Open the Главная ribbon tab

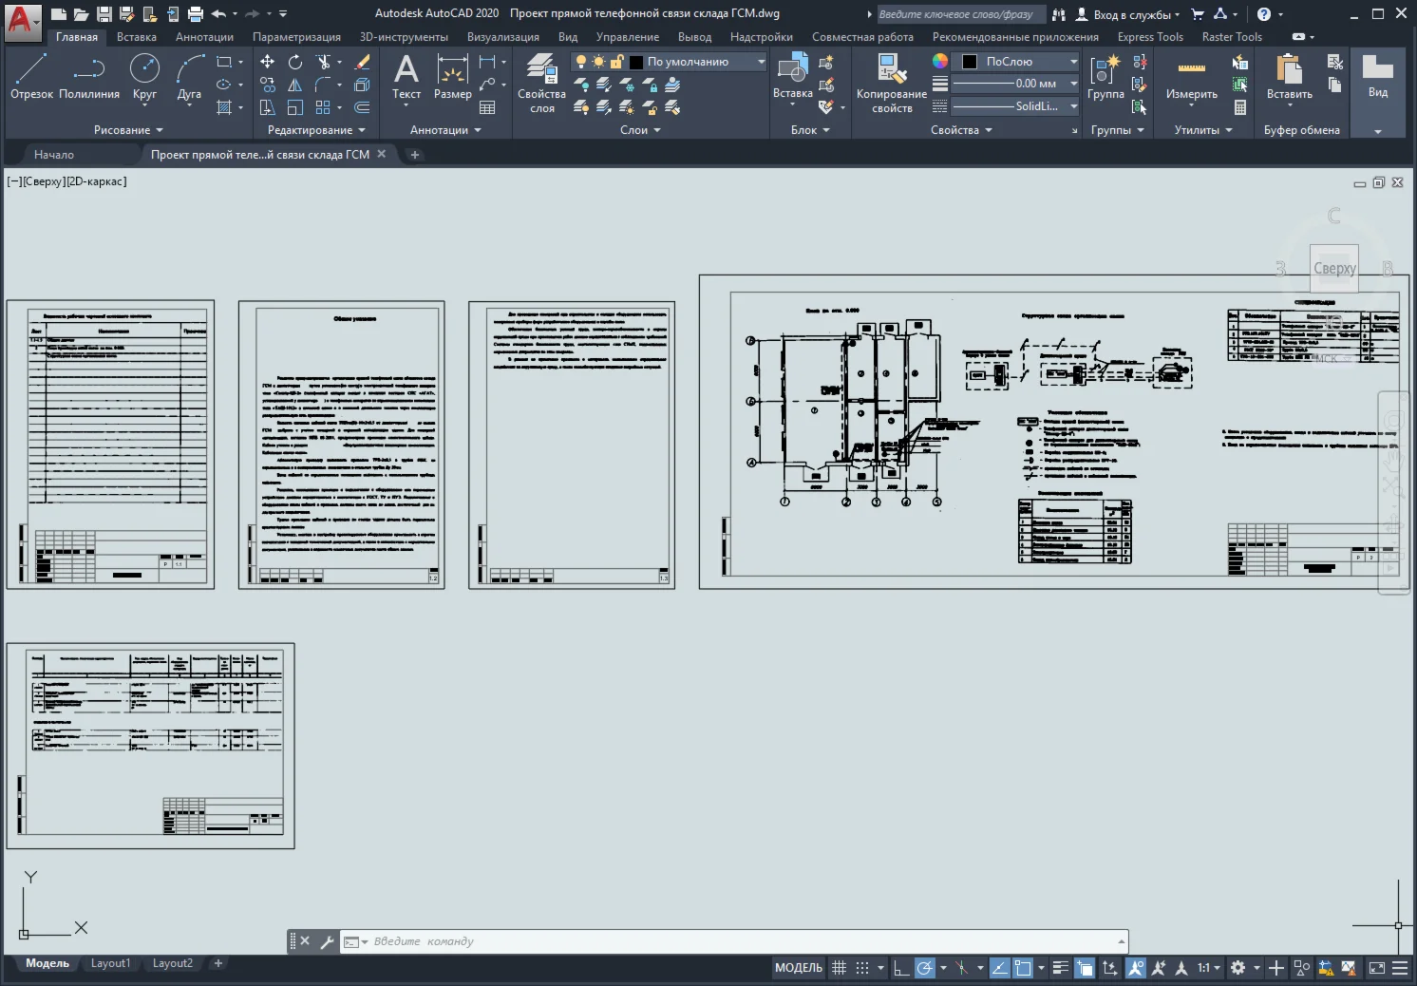77,37
